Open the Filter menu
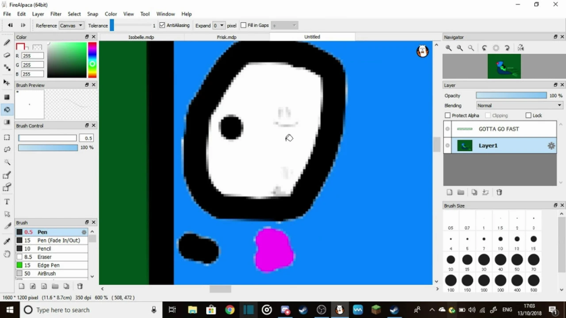This screenshot has width=566, height=318. click(56, 14)
